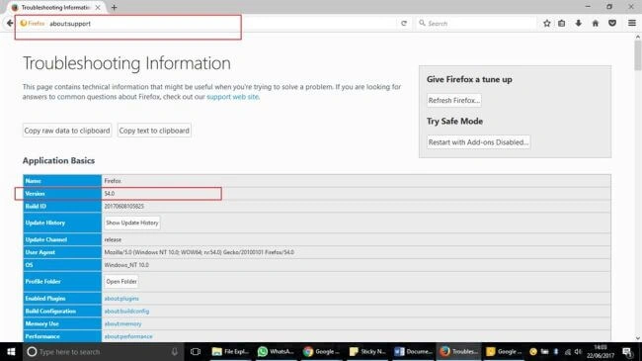Open Task View on the taskbar
The height and width of the screenshot is (361, 642).
point(196,351)
